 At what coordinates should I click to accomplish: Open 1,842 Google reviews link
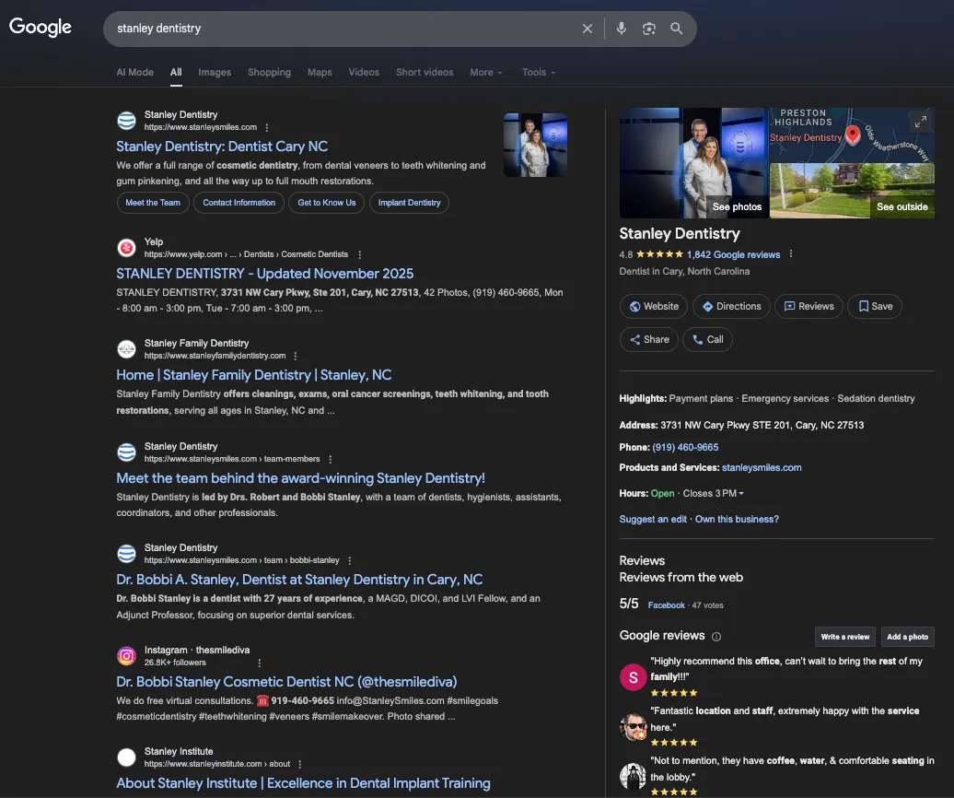[733, 254]
